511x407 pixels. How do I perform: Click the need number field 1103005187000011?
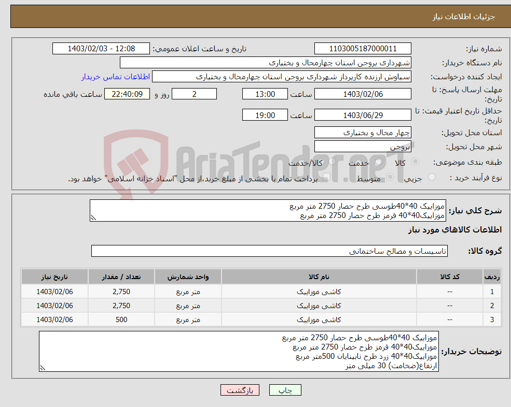363,49
